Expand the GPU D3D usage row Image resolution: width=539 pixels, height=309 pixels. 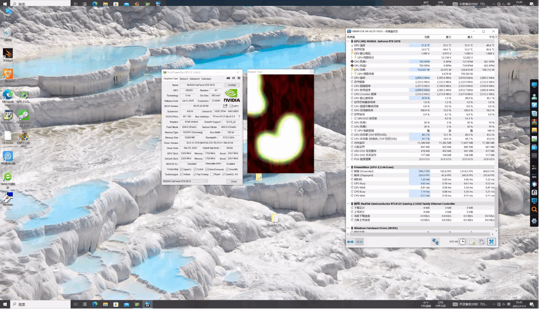(352, 118)
